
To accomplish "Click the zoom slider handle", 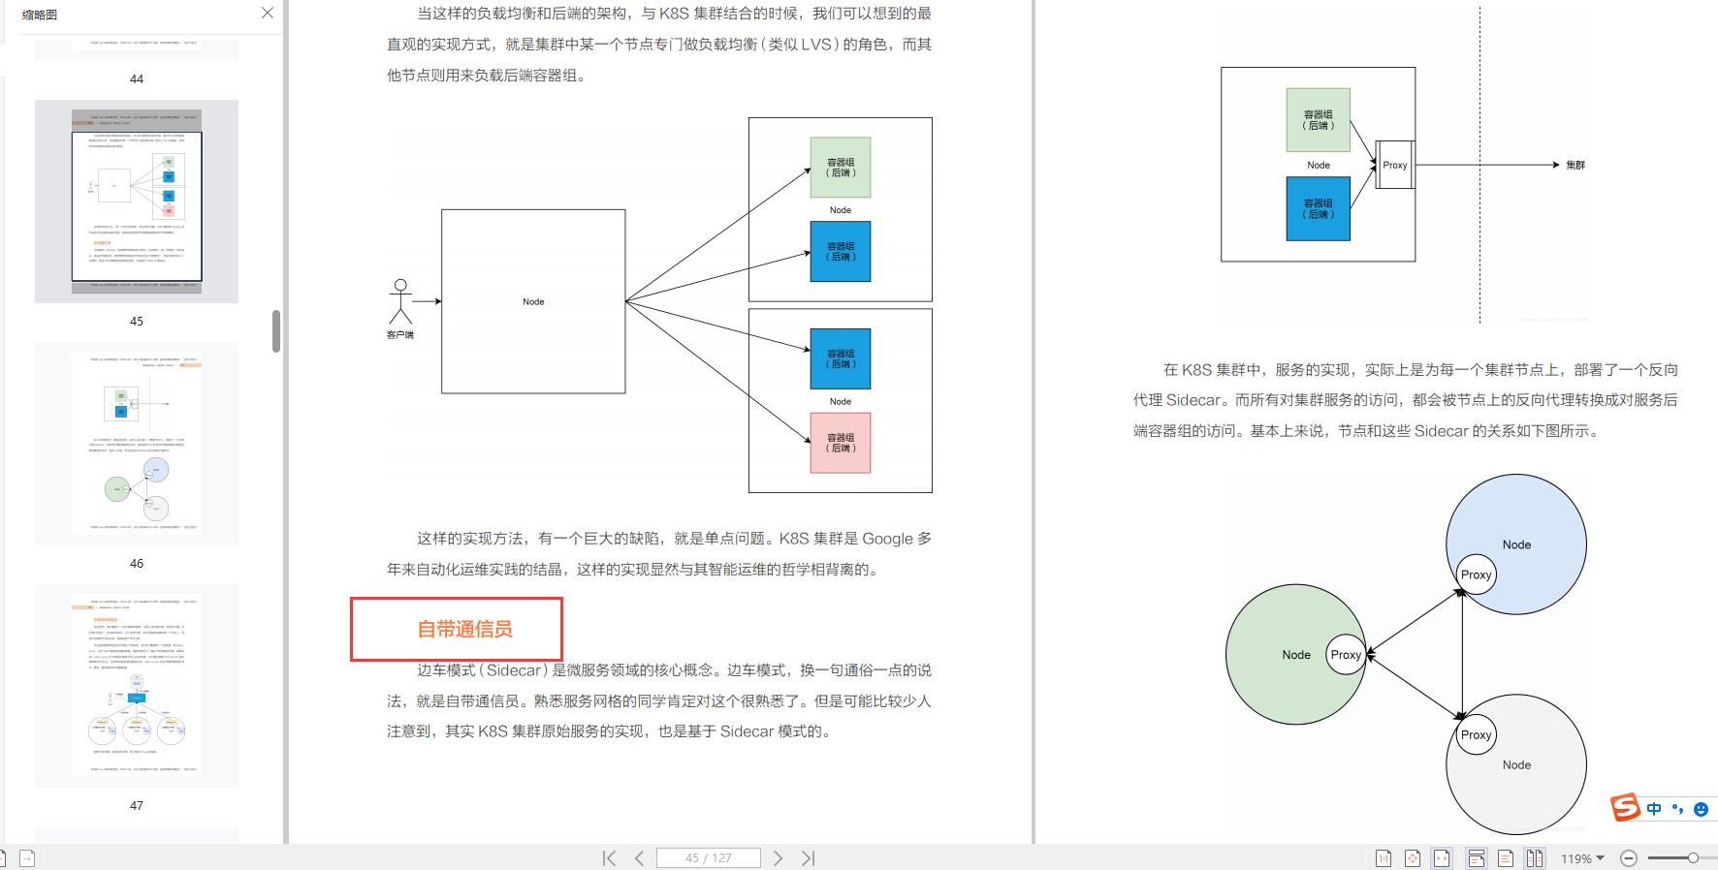I will [1693, 858].
